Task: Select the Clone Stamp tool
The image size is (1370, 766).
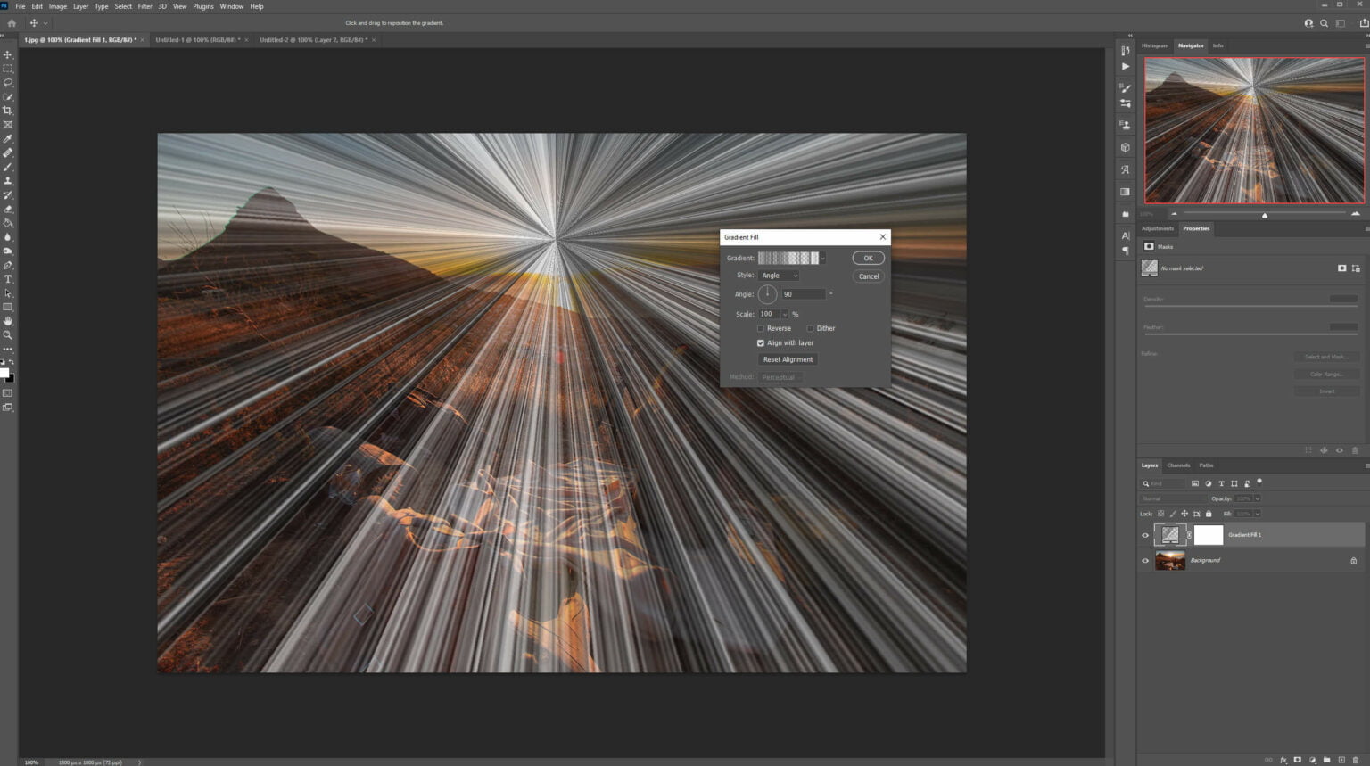Action: pos(8,180)
